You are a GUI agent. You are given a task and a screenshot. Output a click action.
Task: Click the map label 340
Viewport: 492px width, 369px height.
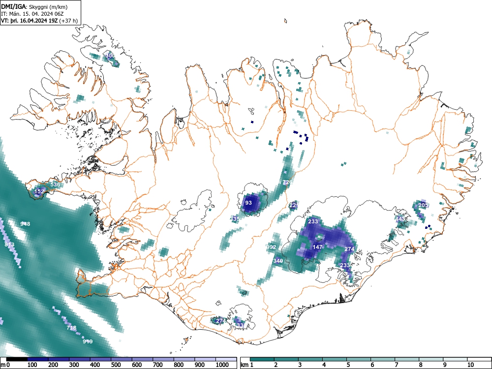pos(278,261)
